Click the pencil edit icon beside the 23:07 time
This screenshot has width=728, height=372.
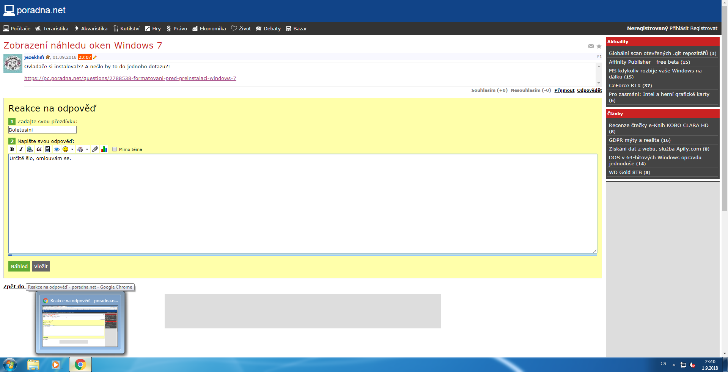(x=95, y=57)
